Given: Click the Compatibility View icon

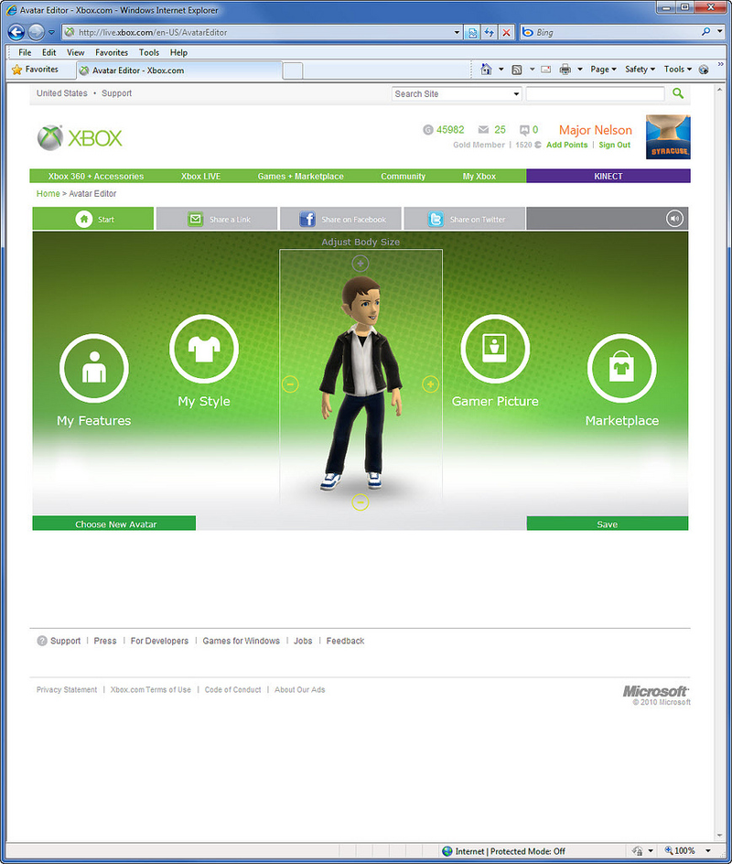Looking at the screenshot, I should click(x=472, y=33).
